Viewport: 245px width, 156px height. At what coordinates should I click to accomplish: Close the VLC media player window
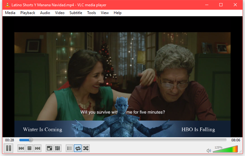pos(235,5)
